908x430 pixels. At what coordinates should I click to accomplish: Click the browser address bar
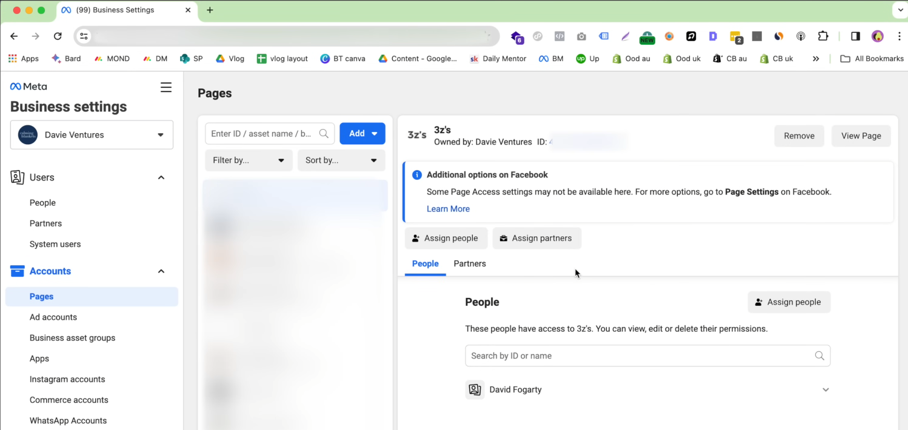pos(288,36)
